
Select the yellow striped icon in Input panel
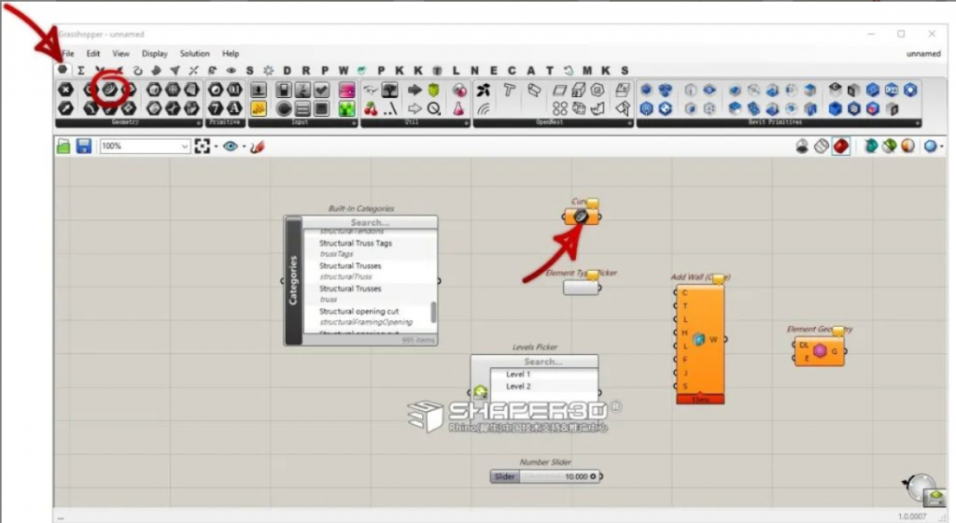point(259,109)
